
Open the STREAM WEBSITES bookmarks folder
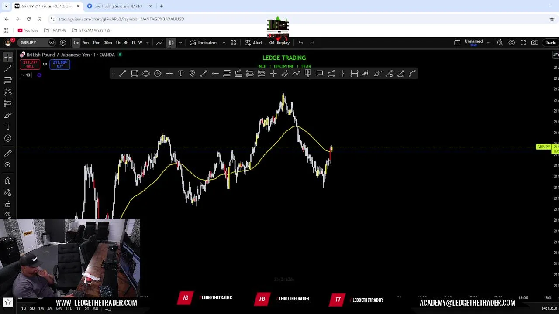(91, 31)
